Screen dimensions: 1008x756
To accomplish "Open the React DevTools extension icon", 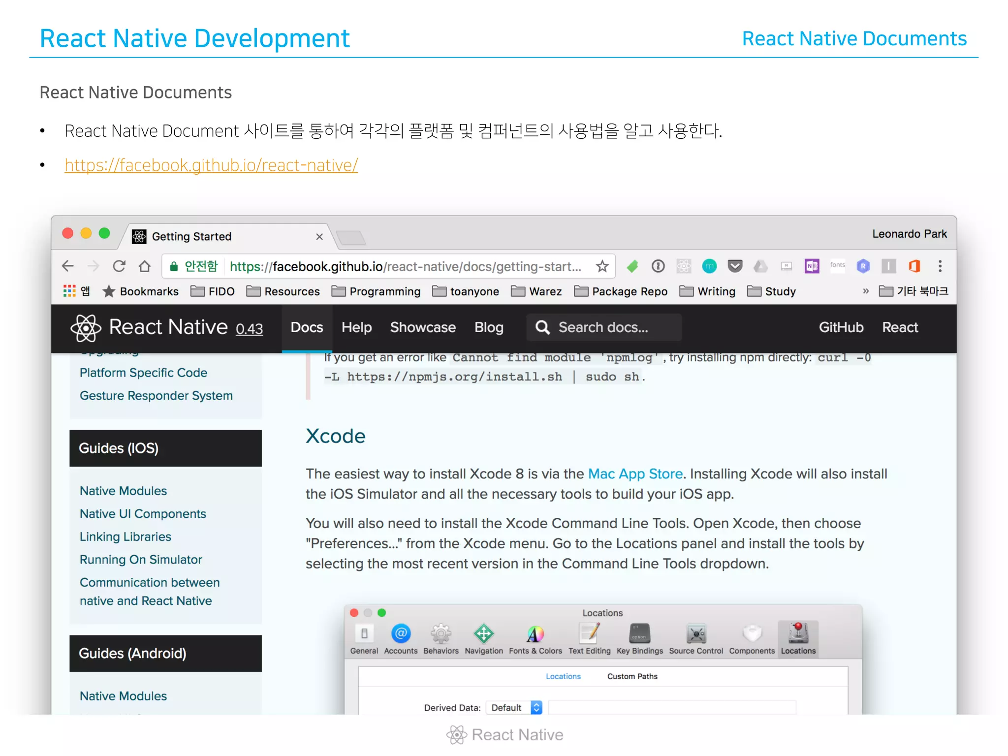I will click(x=684, y=266).
